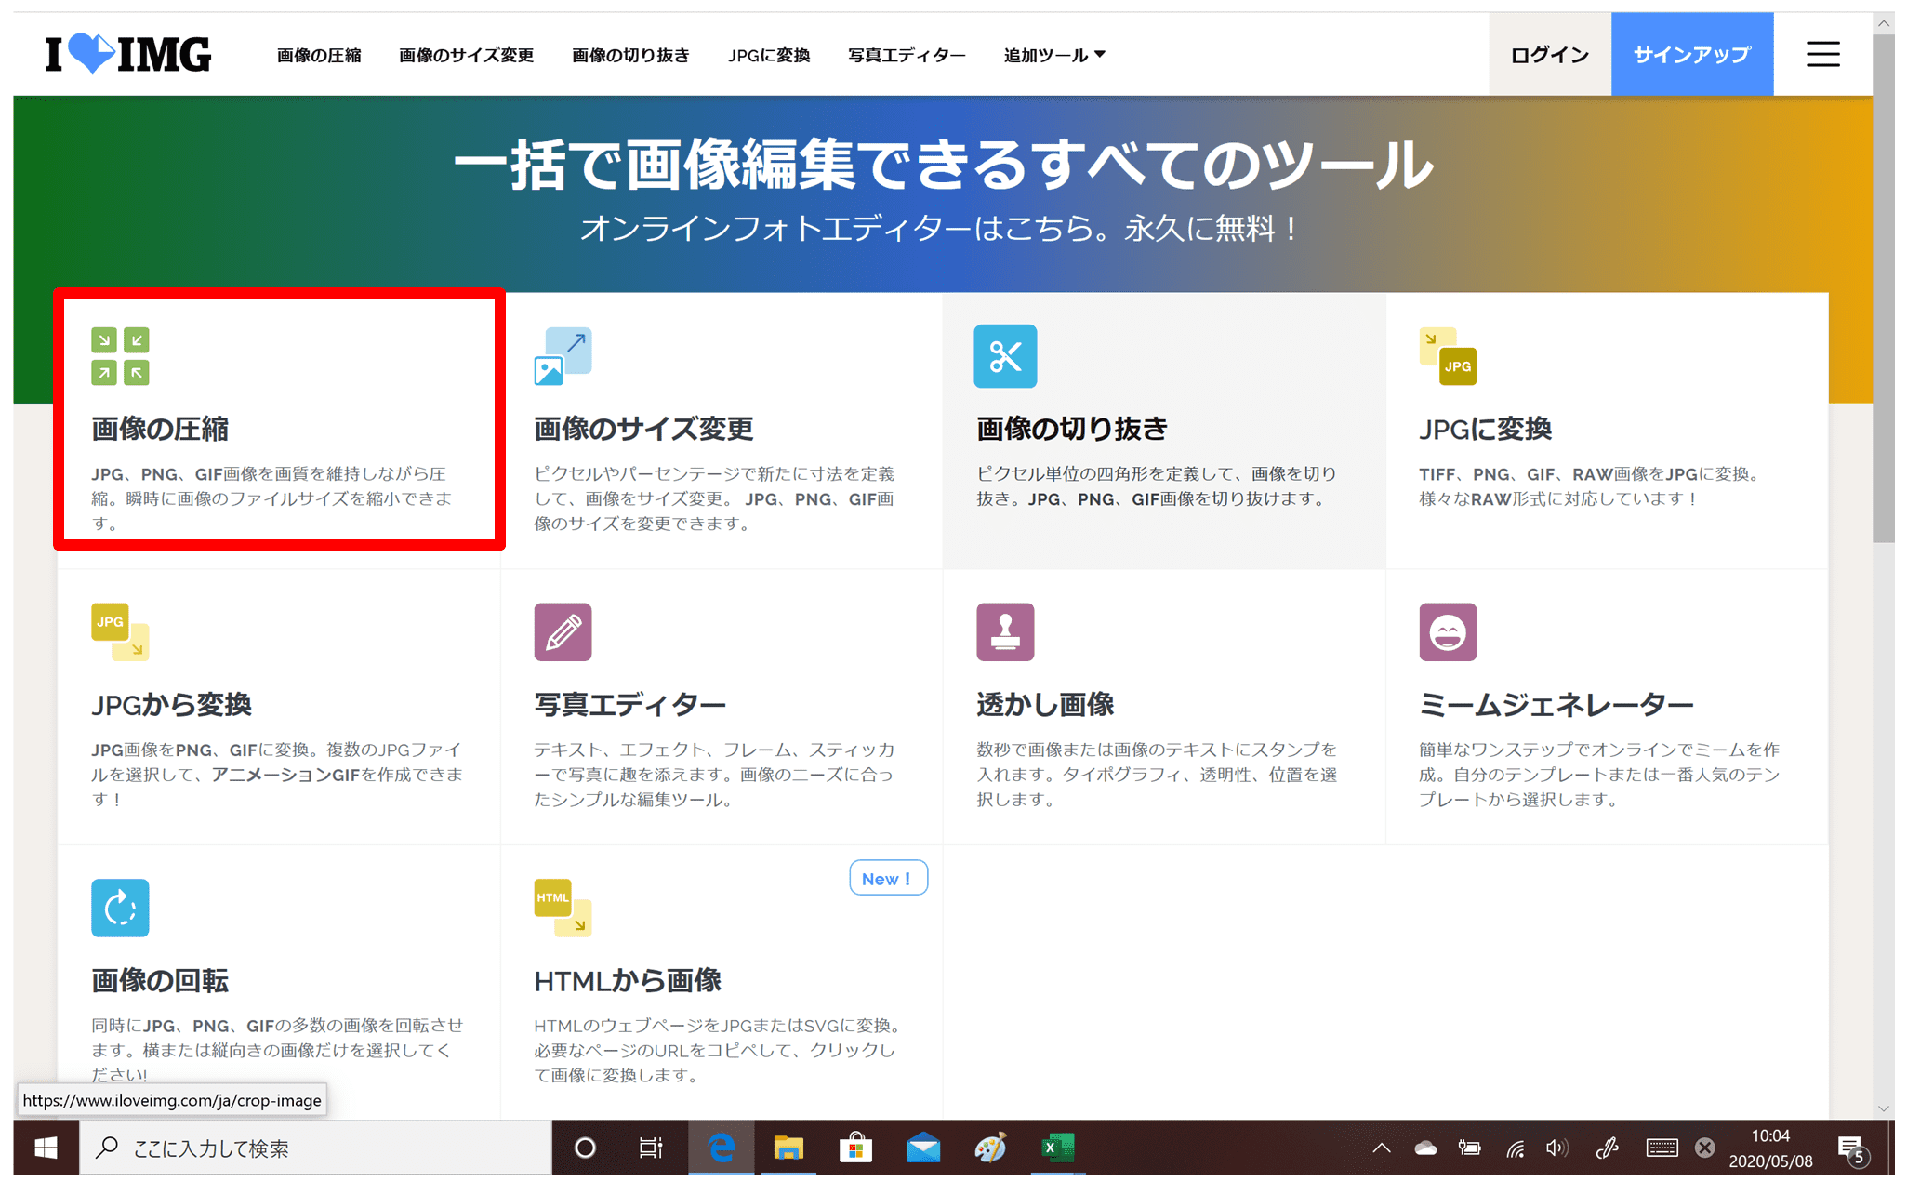
Task: Open Excel from taskbar
Action: pos(1057,1148)
